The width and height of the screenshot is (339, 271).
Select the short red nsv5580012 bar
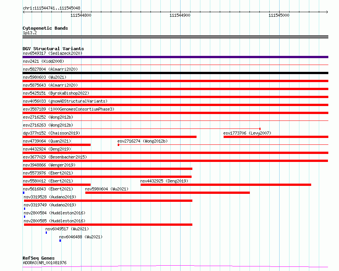pyautogui.click(x=56, y=185)
